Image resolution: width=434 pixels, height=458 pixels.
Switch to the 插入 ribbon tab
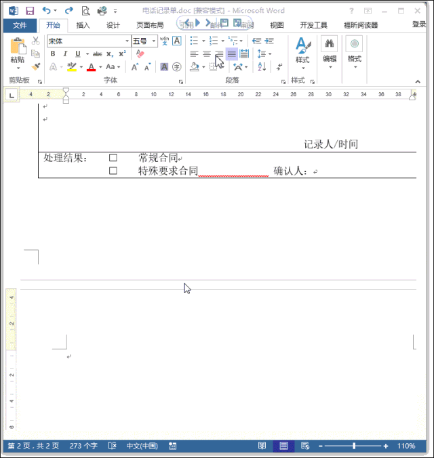[83, 25]
